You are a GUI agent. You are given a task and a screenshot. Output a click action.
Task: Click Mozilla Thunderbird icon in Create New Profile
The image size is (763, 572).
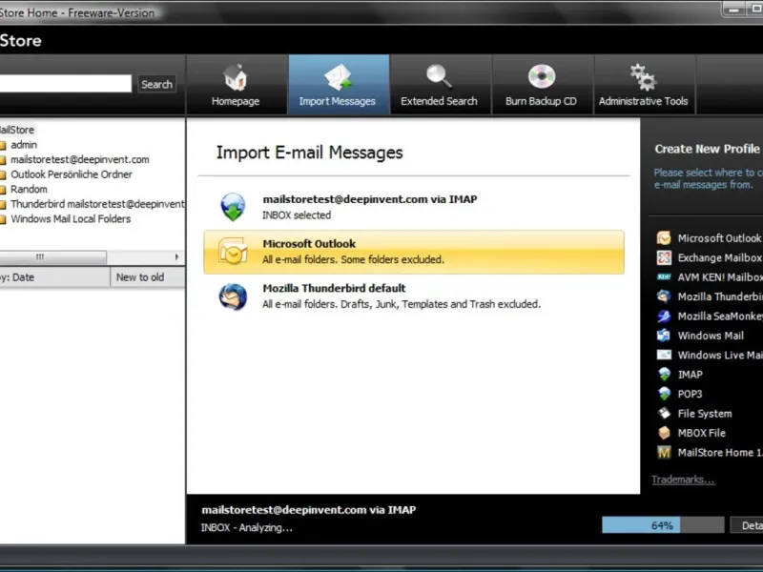point(664,296)
